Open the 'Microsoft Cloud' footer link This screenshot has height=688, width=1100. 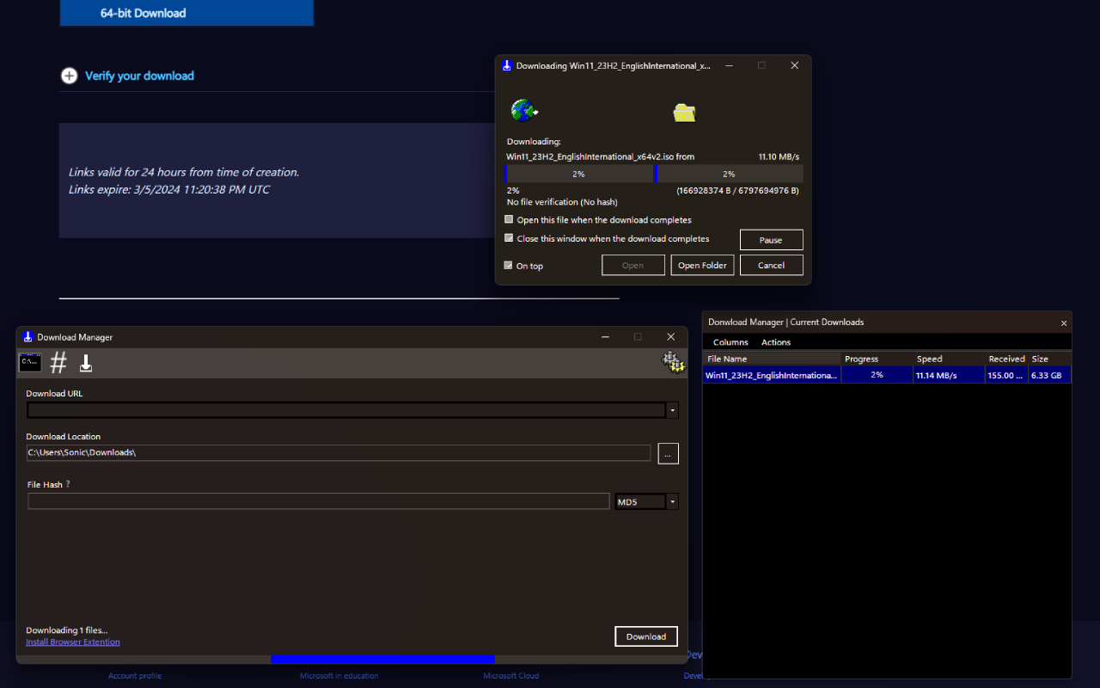coord(511,676)
